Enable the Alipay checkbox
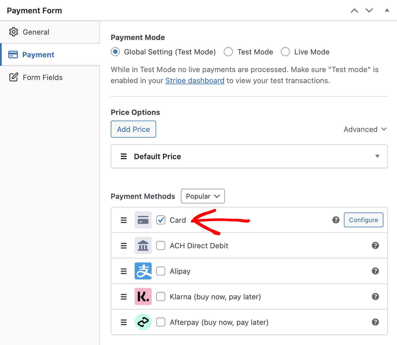 [x=161, y=271]
